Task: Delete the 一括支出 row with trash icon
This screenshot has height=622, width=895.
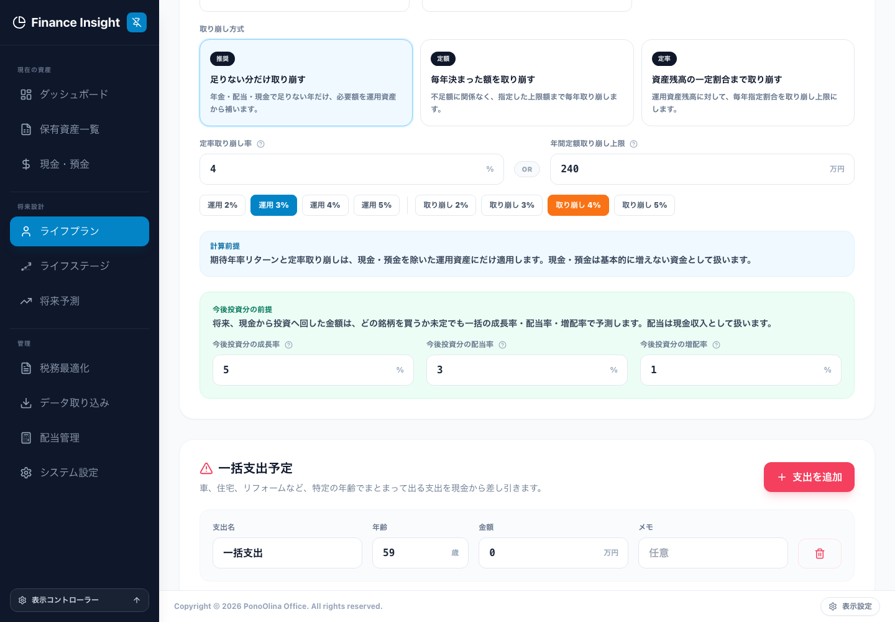Action: tap(820, 553)
